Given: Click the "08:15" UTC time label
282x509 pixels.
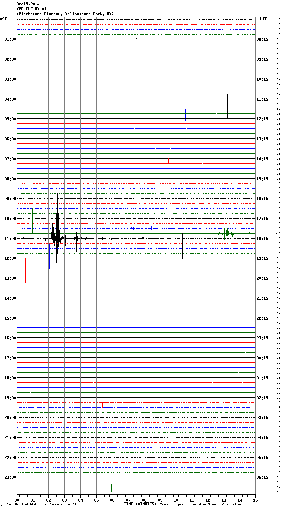Looking at the screenshot, I should 262,39.
